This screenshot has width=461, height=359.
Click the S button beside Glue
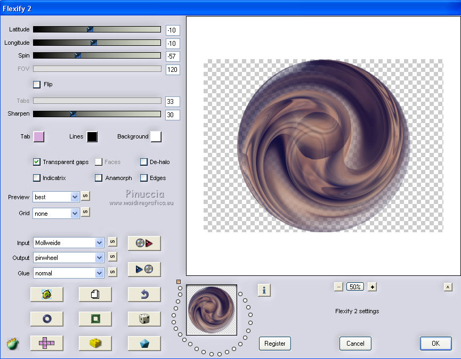(x=112, y=272)
